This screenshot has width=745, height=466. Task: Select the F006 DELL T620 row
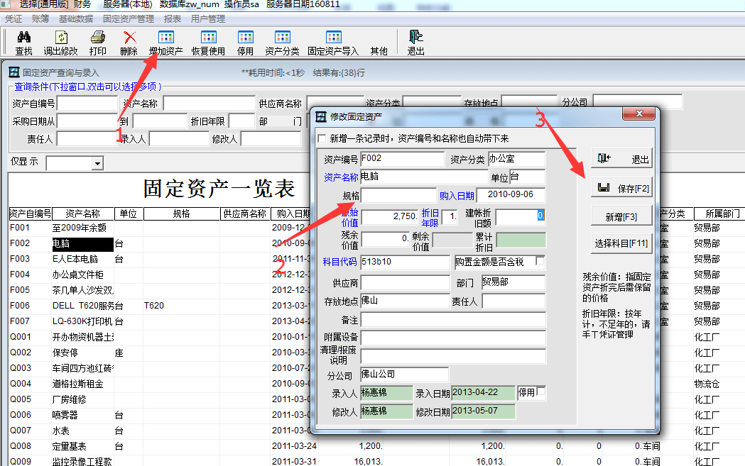coord(71,306)
